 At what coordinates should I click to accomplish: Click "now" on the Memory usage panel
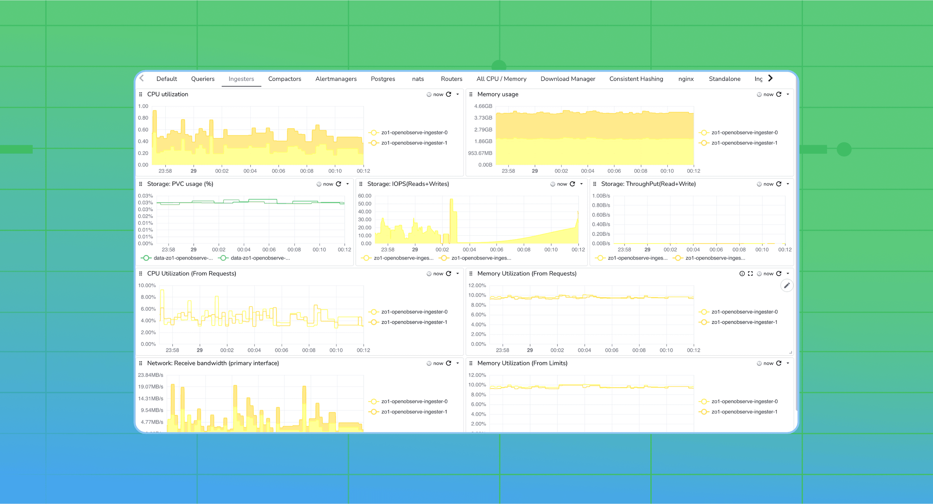pos(768,94)
